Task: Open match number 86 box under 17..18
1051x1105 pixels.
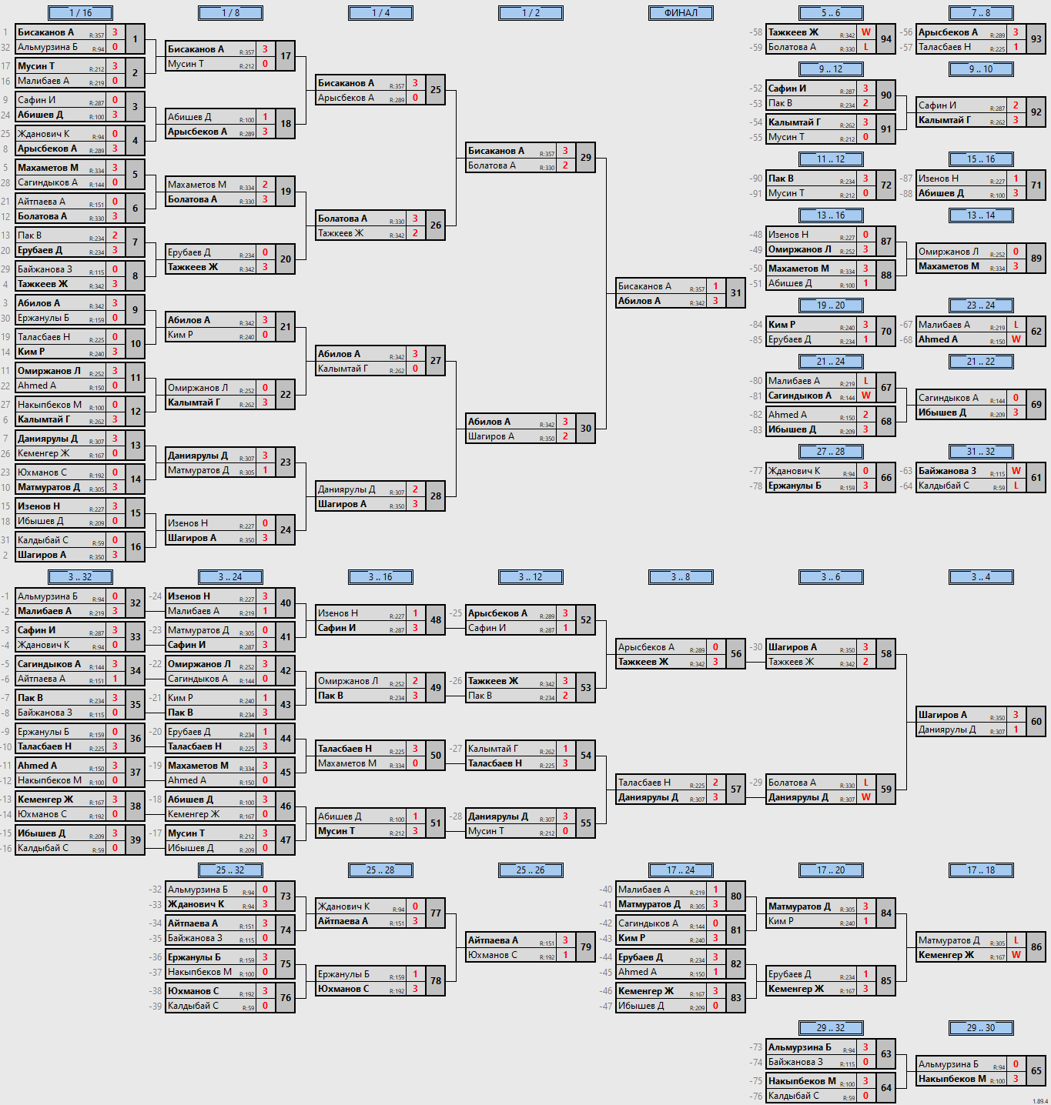Action: (1036, 947)
